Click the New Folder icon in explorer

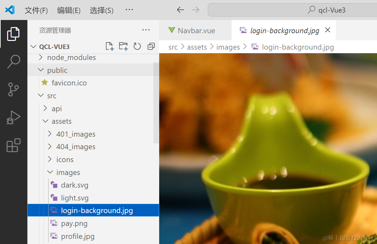(x=123, y=46)
